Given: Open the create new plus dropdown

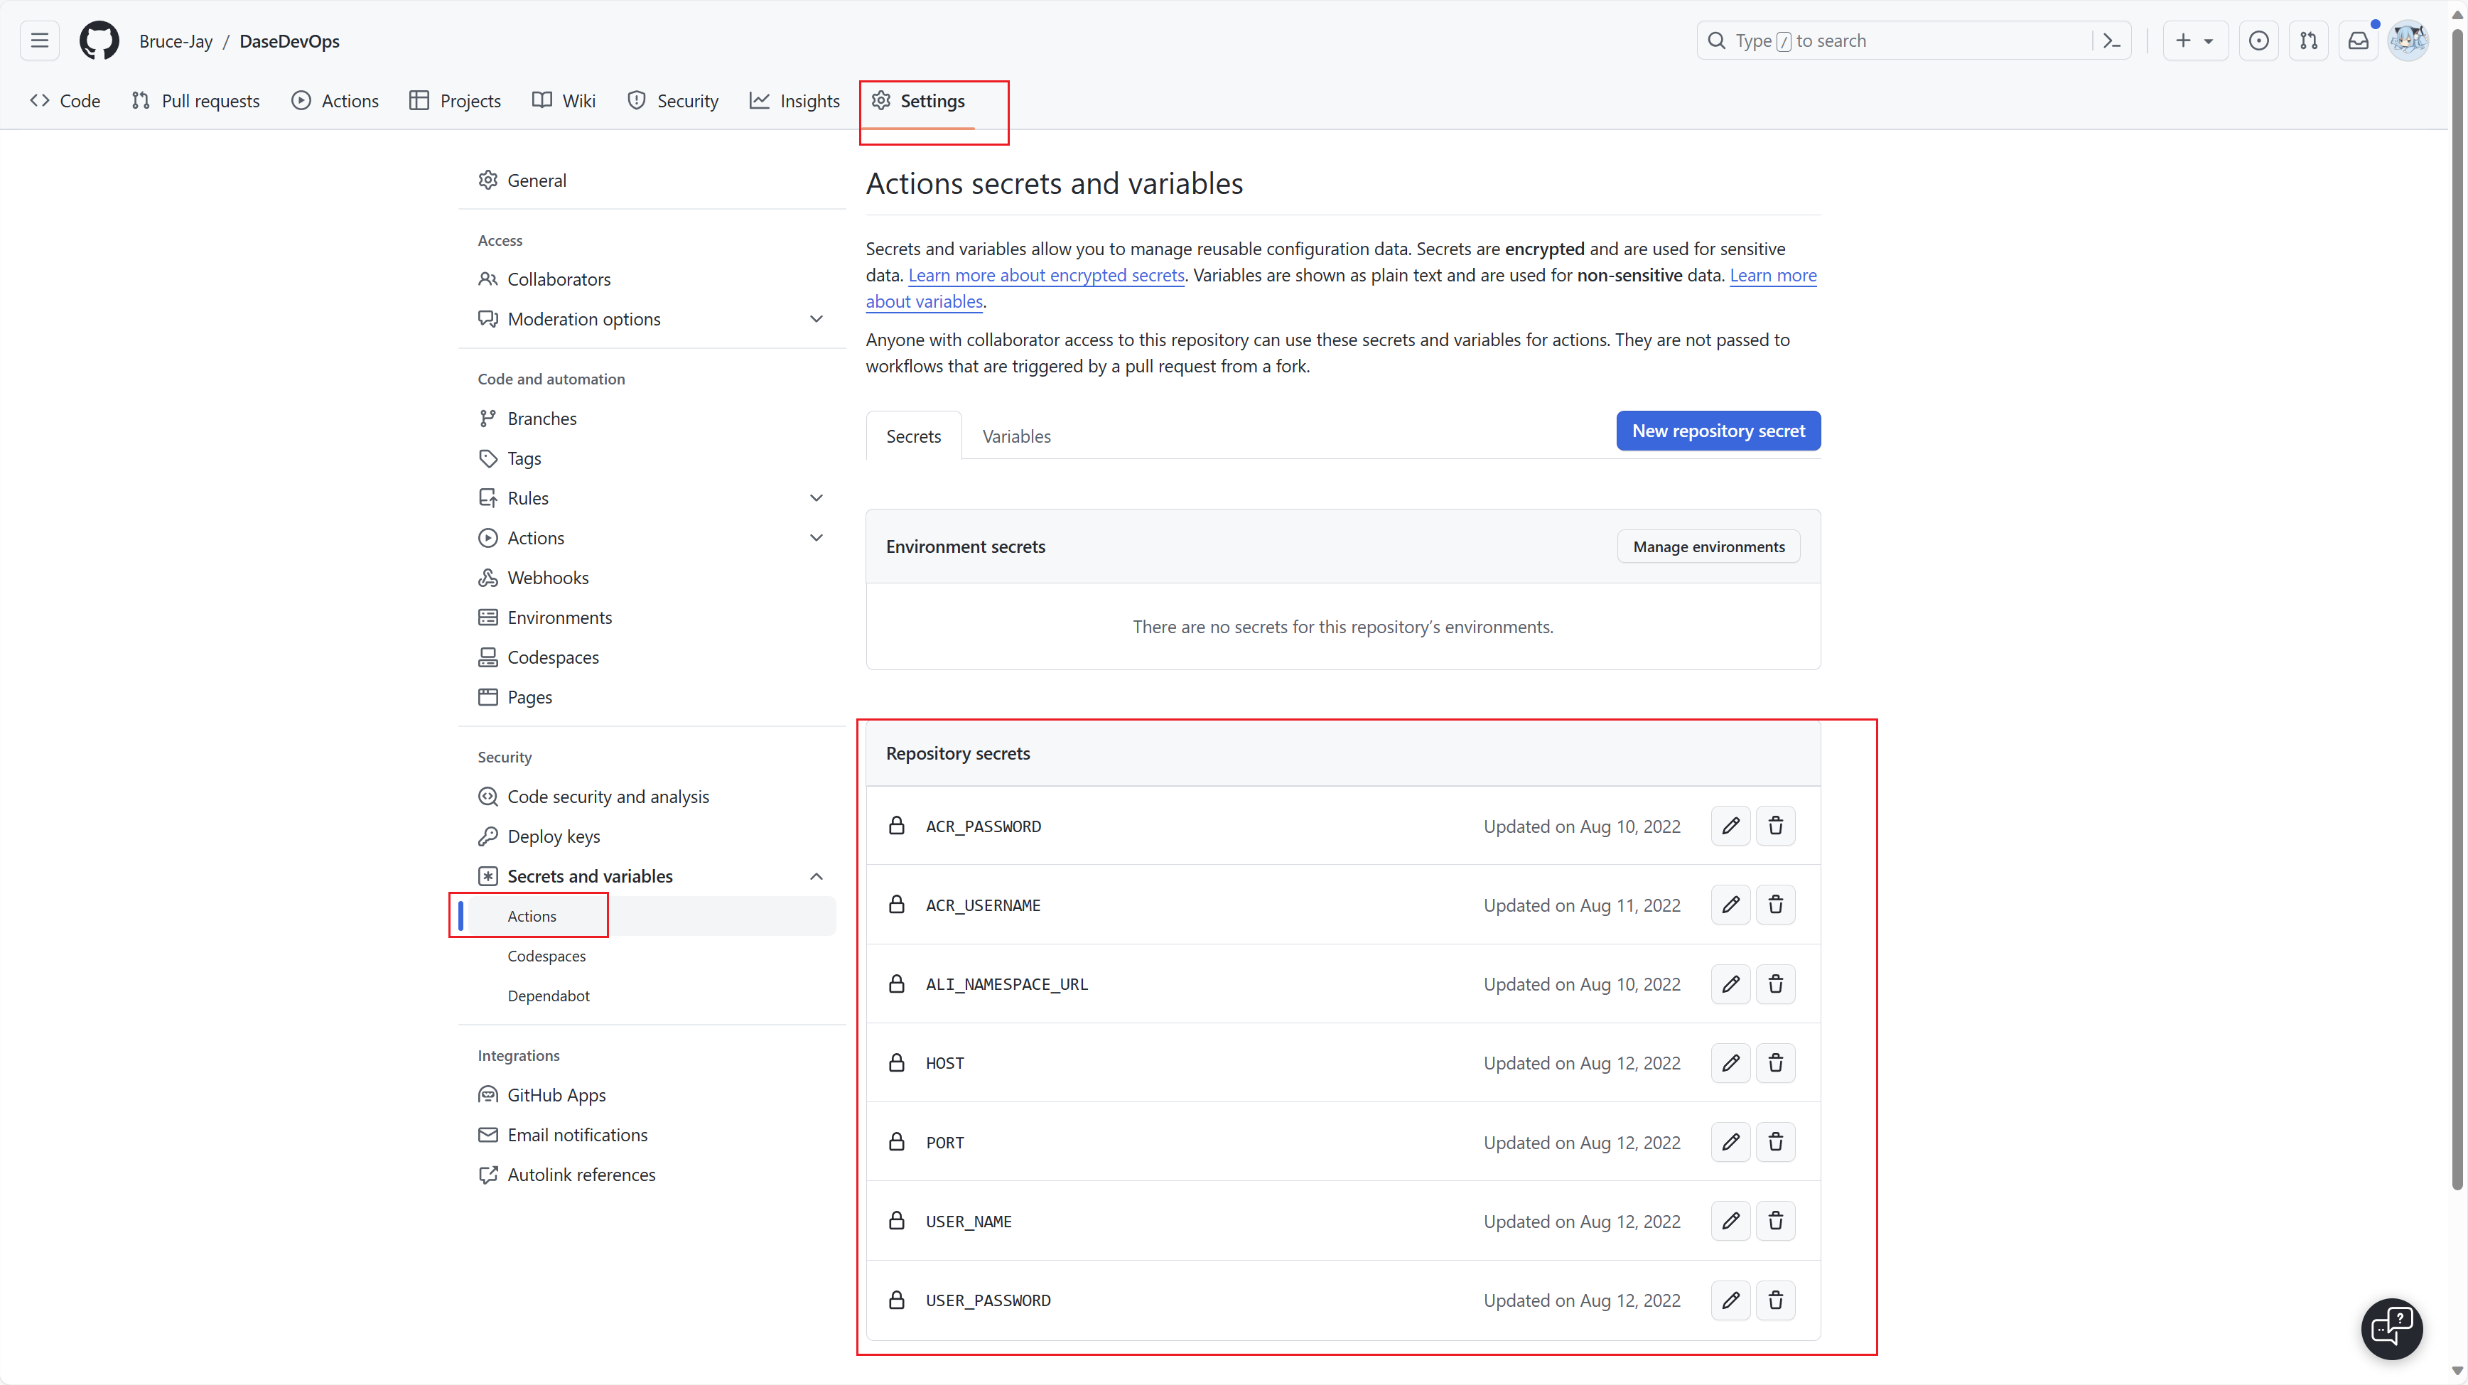Looking at the screenshot, I should coord(2194,41).
